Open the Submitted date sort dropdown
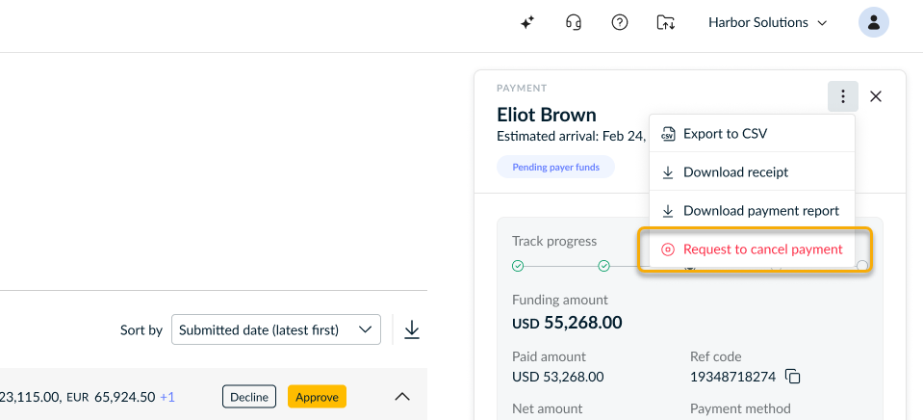This screenshot has width=923, height=420. click(x=276, y=329)
